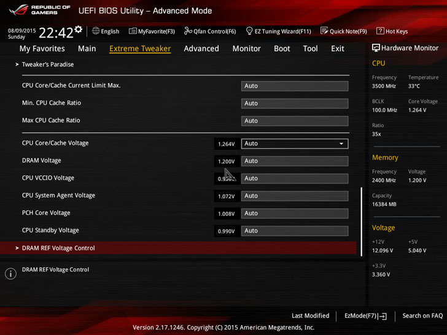This screenshot has height=335, width=447.
Task: Click the 3.360 V reading
Action: 381,275
